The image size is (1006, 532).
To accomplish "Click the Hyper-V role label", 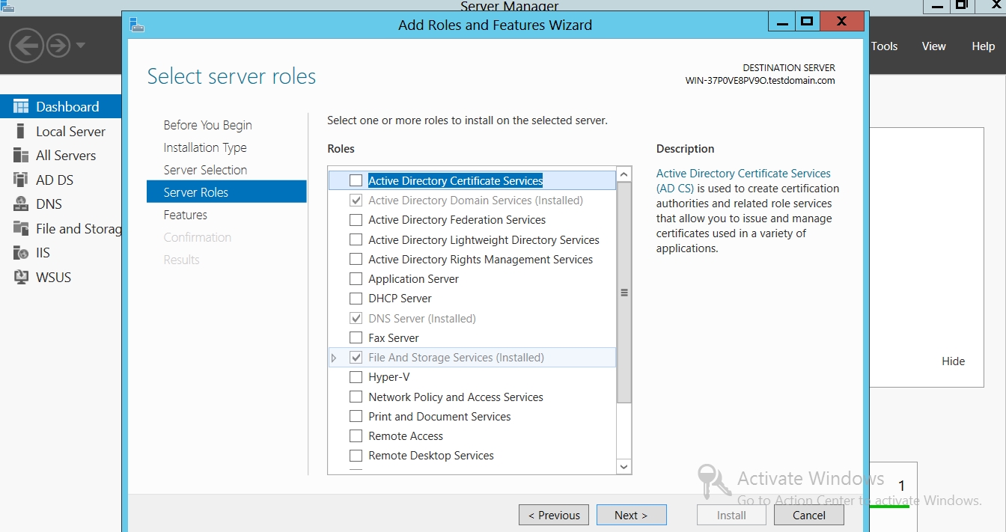I will (x=389, y=377).
